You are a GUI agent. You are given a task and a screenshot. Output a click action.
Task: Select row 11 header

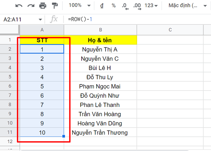(x=10, y=132)
